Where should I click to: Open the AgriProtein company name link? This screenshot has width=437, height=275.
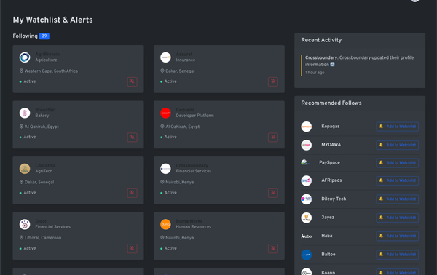(x=47, y=54)
